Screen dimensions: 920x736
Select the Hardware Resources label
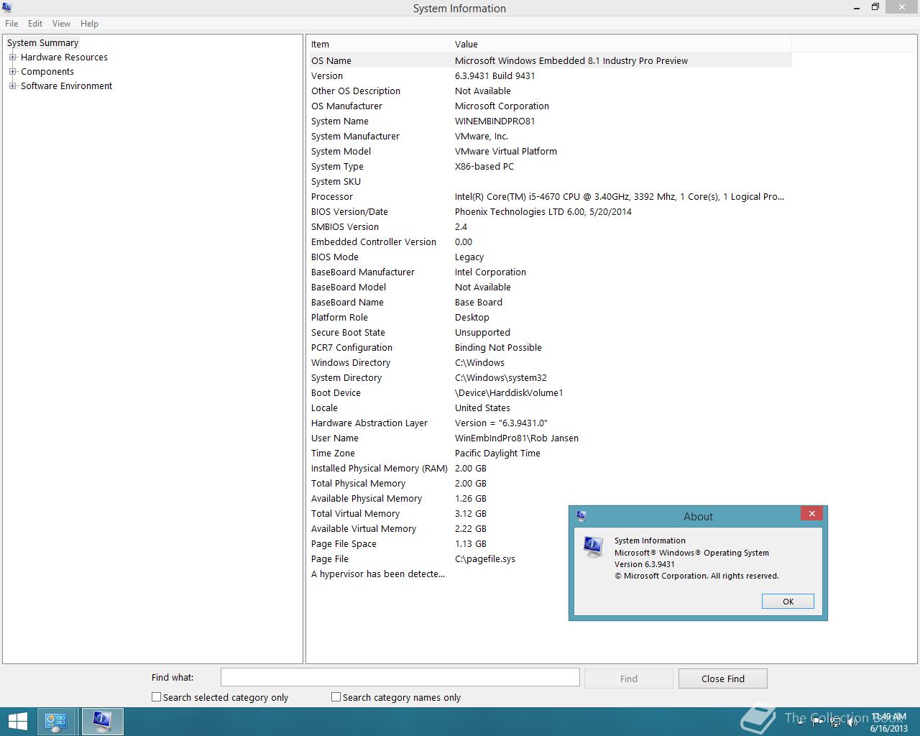coord(64,57)
